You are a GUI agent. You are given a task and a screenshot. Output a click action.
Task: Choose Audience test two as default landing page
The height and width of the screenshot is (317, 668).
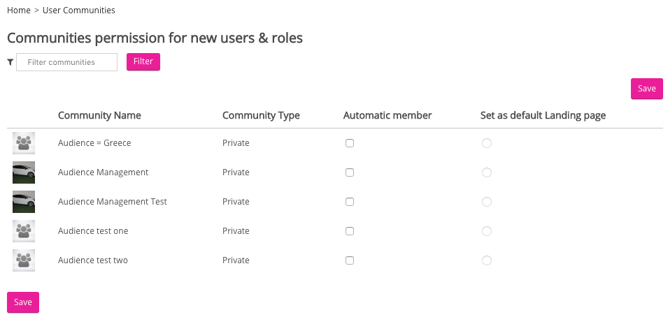pos(487,260)
